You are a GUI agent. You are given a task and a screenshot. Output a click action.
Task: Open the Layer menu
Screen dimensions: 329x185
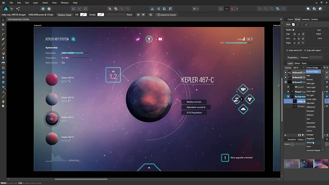(36, 2)
